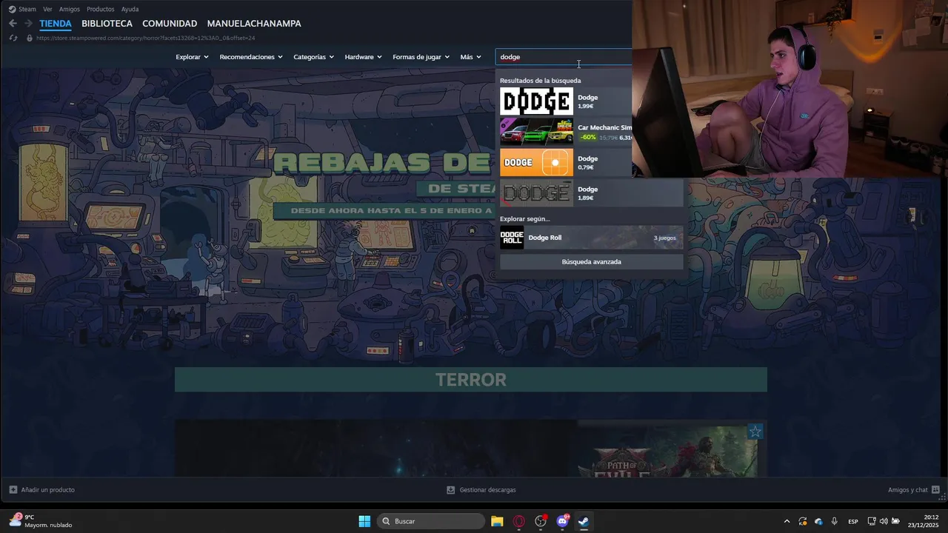Click the Steam taskbar icon

(584, 521)
